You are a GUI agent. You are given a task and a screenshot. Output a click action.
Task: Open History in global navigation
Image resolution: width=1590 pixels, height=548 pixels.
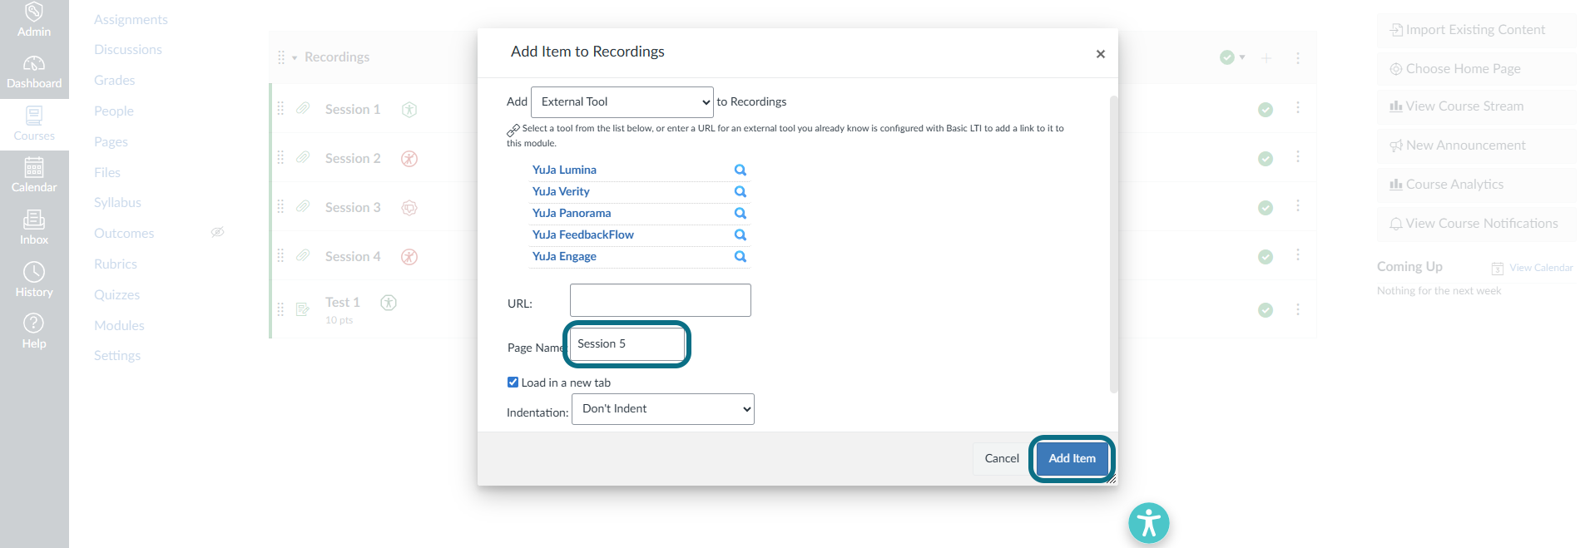pyautogui.click(x=34, y=280)
